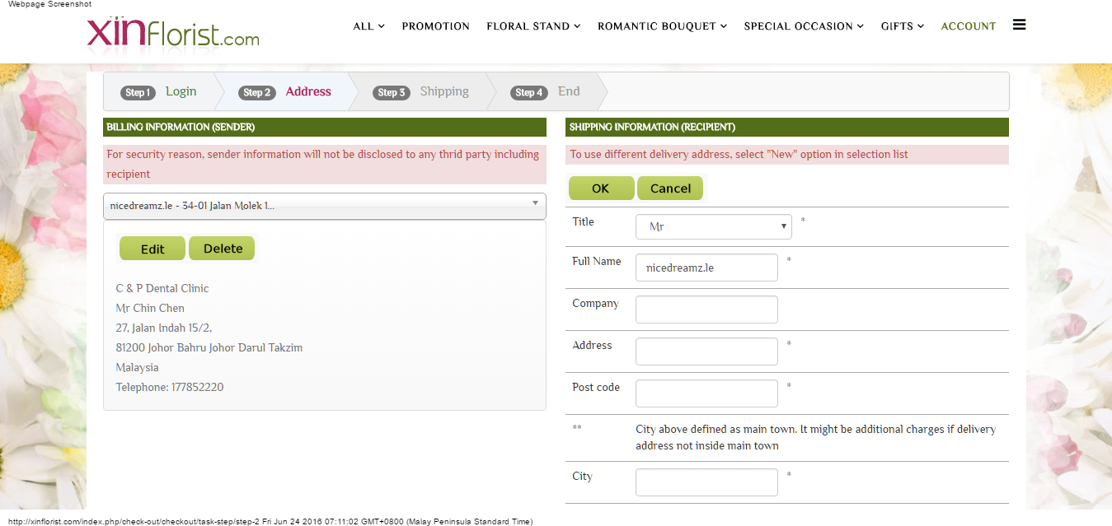Open the billing address selection dropdown
The height and width of the screenshot is (526, 1112).
[x=324, y=206]
